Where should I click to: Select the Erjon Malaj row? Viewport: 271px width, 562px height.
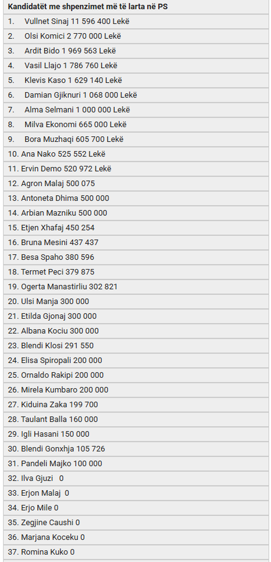pyautogui.click(x=135, y=493)
